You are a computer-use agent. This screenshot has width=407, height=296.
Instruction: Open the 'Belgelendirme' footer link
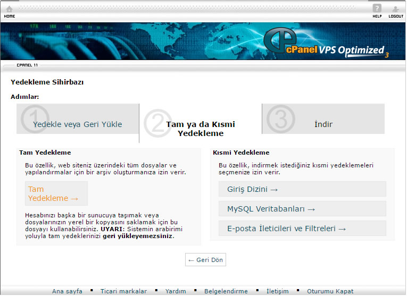click(226, 291)
